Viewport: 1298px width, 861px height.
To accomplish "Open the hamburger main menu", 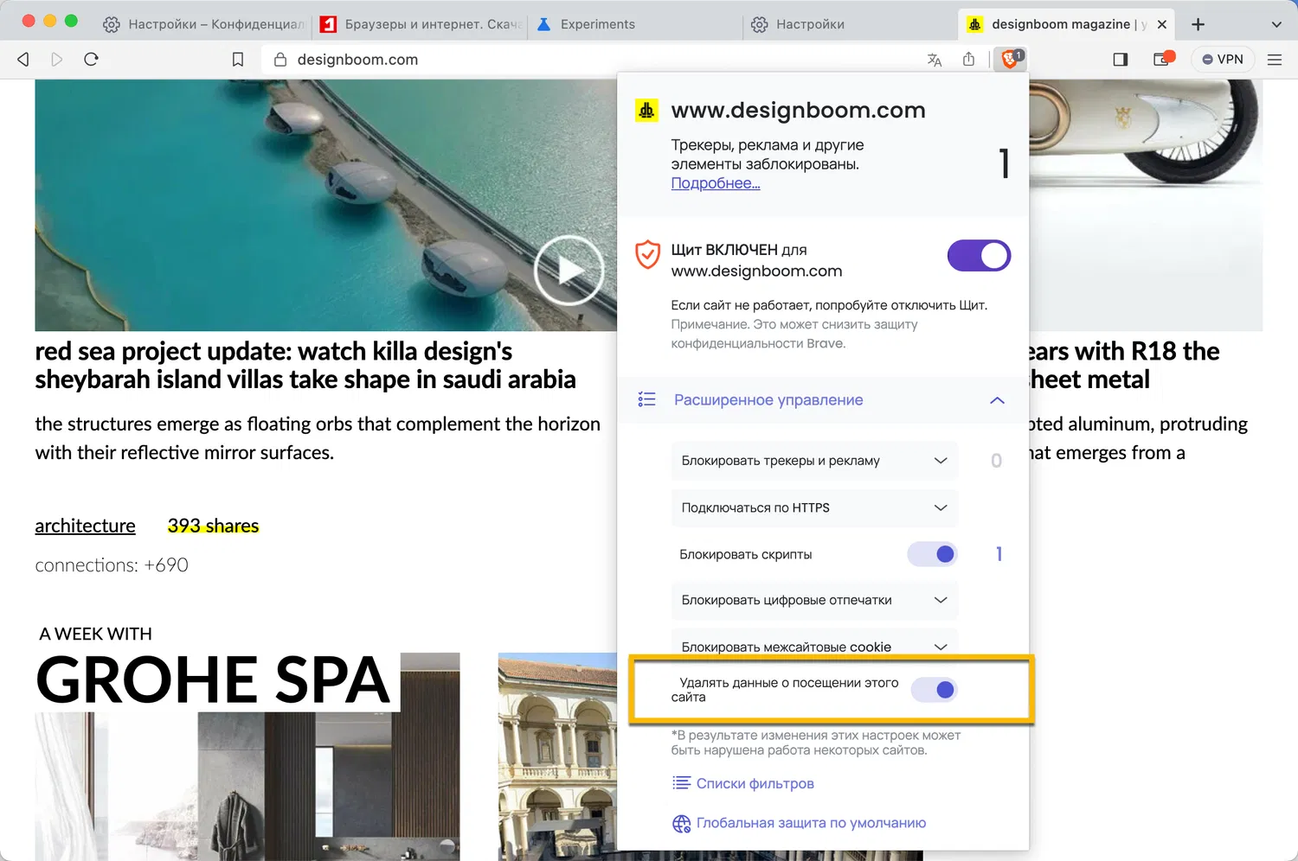I will [x=1274, y=60].
